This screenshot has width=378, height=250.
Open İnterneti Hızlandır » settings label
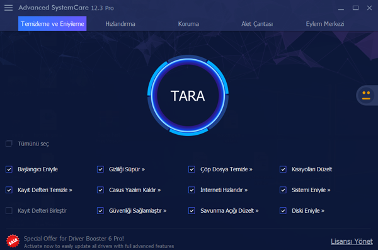point(224,190)
